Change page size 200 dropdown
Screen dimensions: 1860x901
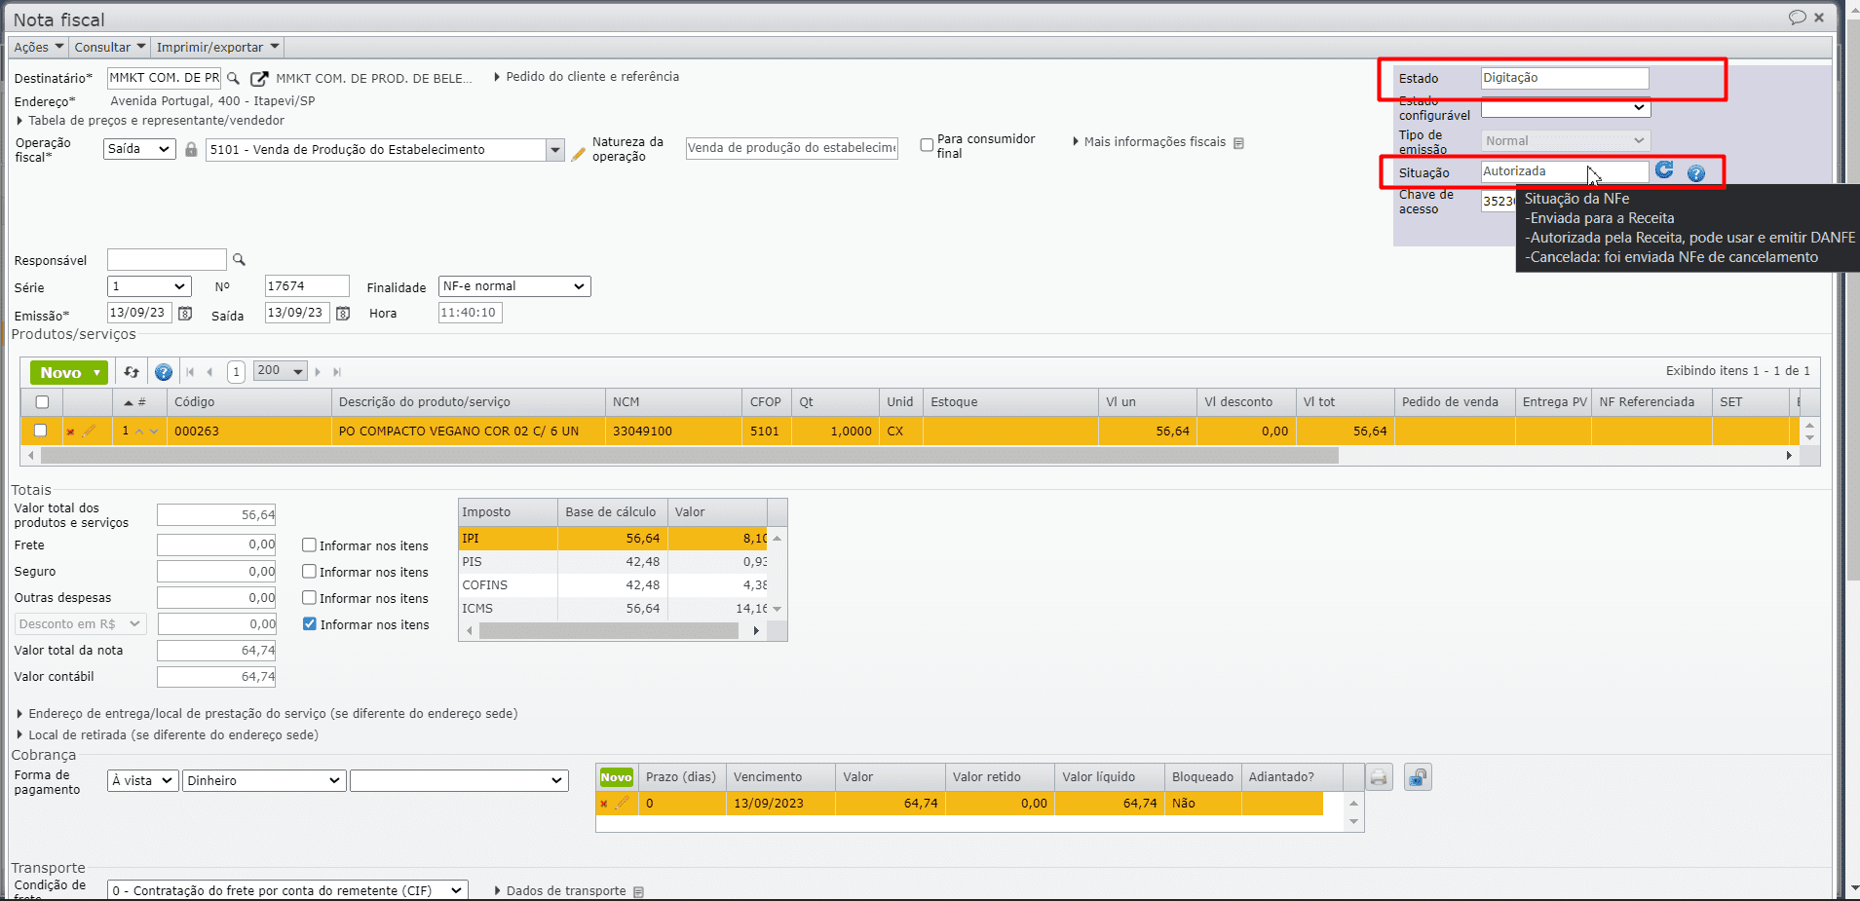(280, 371)
